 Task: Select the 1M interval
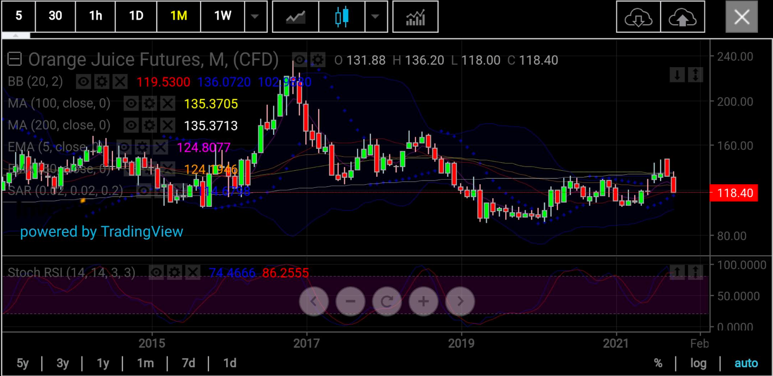(179, 17)
